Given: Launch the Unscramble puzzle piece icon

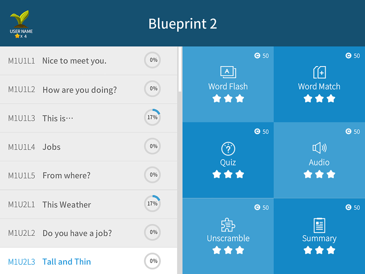Looking at the screenshot, I should coord(228,225).
